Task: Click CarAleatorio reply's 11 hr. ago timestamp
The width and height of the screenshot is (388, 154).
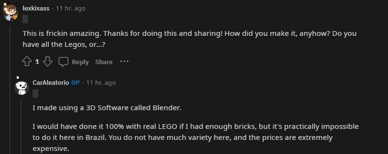Action: (101, 83)
